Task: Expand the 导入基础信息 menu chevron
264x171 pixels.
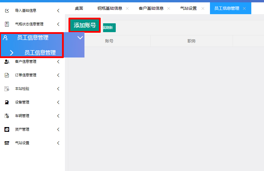Action: 58,11
